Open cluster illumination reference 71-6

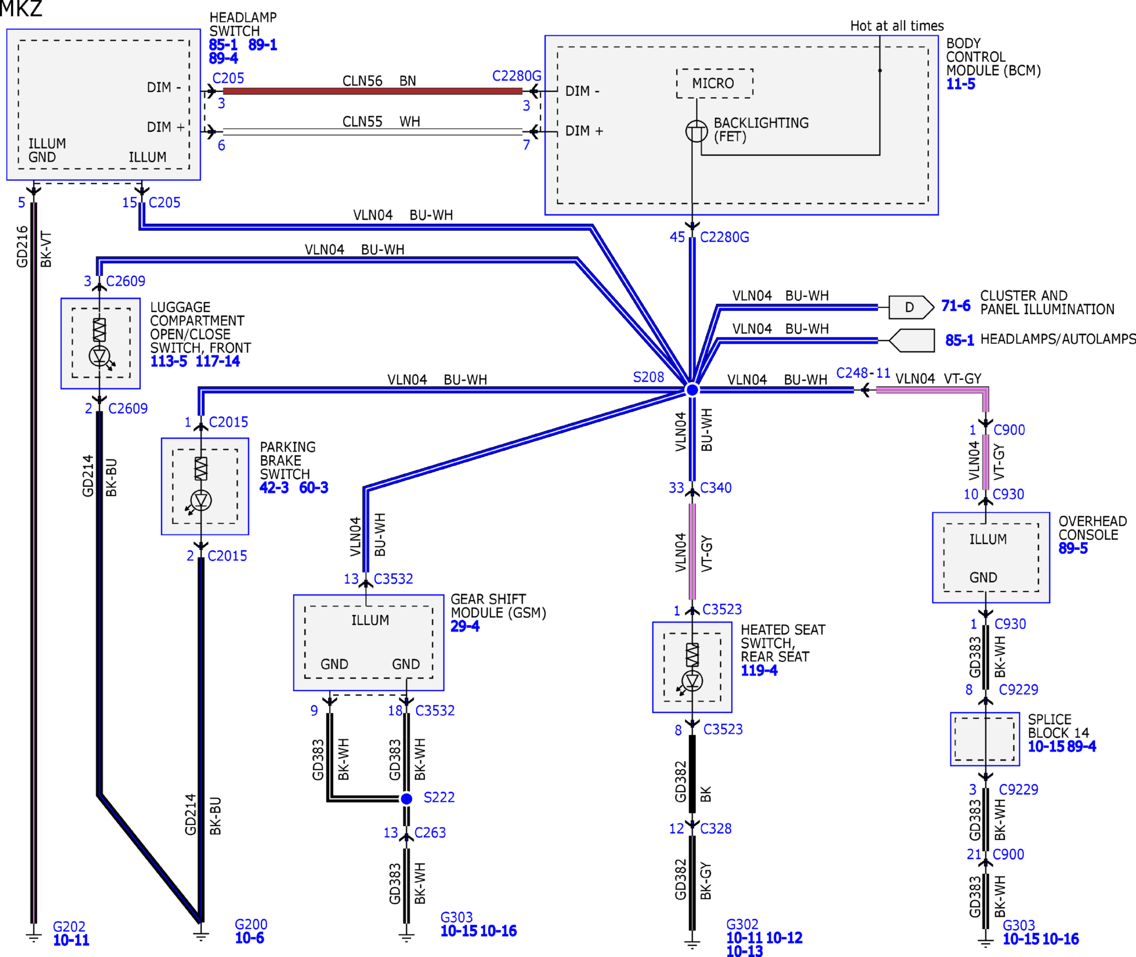tap(956, 306)
